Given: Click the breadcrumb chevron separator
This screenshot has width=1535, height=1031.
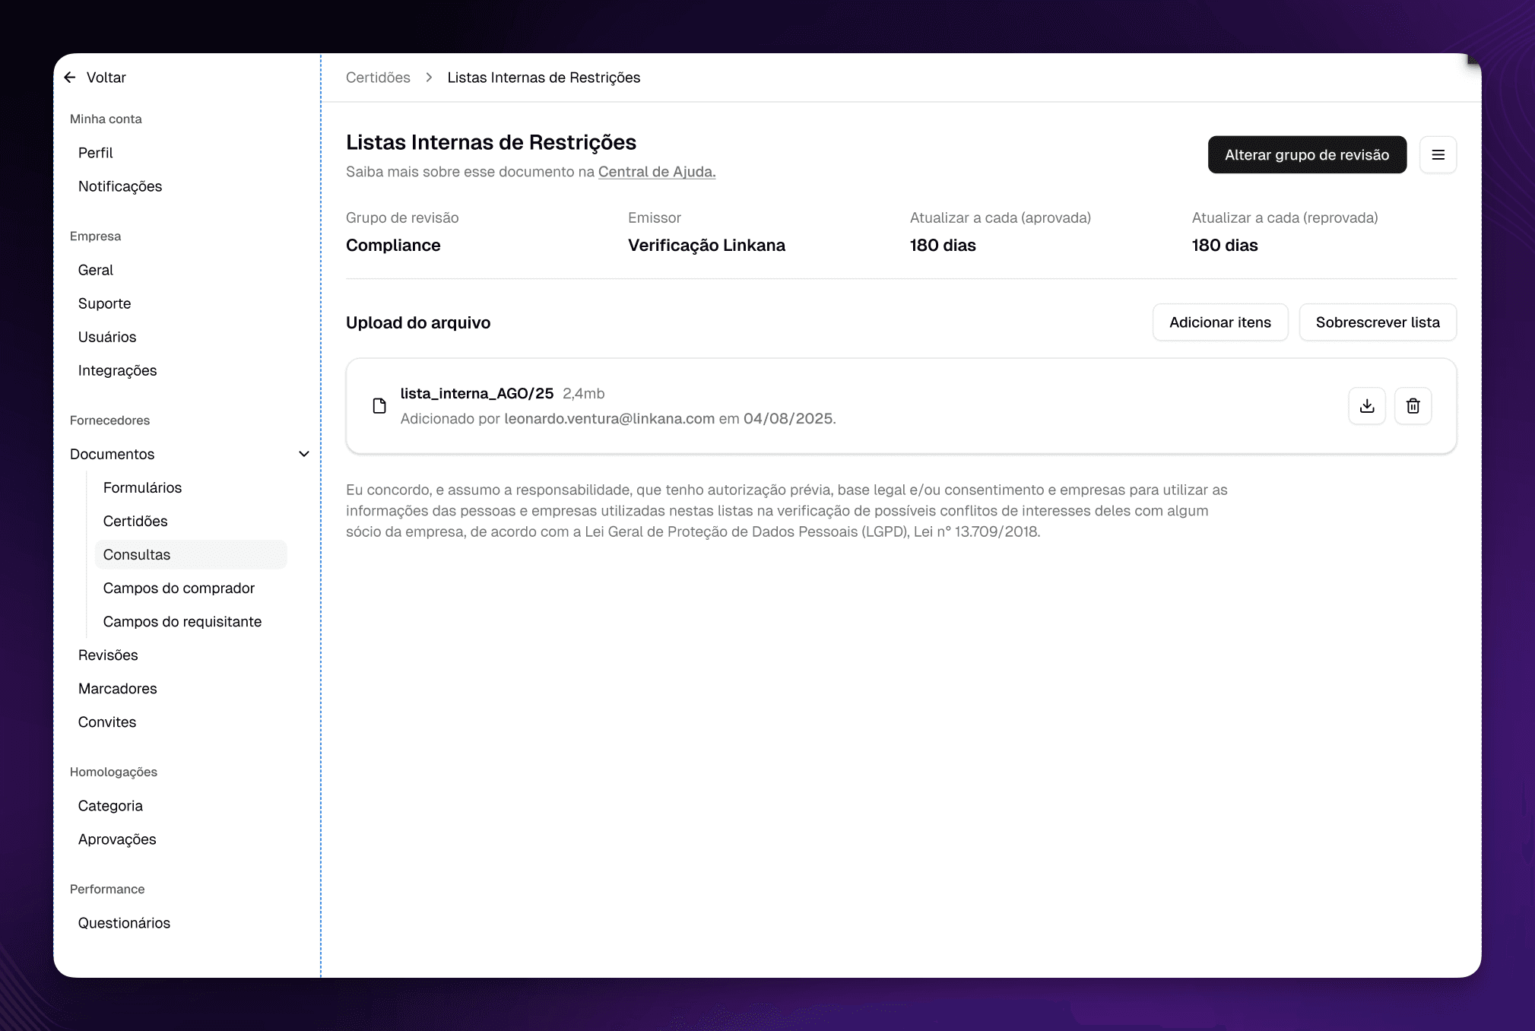Looking at the screenshot, I should (429, 78).
